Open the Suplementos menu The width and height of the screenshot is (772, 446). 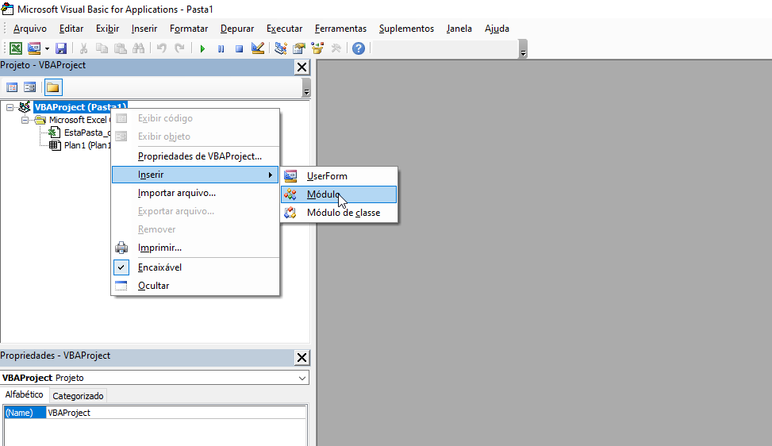point(407,29)
